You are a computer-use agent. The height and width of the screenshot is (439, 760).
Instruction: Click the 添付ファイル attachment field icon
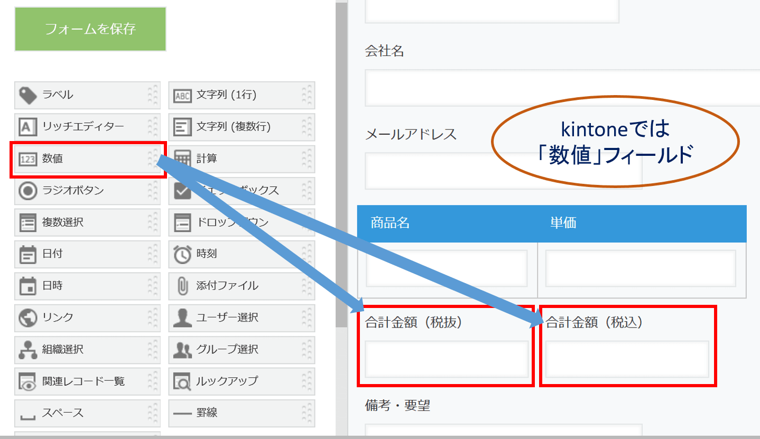[x=242, y=286]
